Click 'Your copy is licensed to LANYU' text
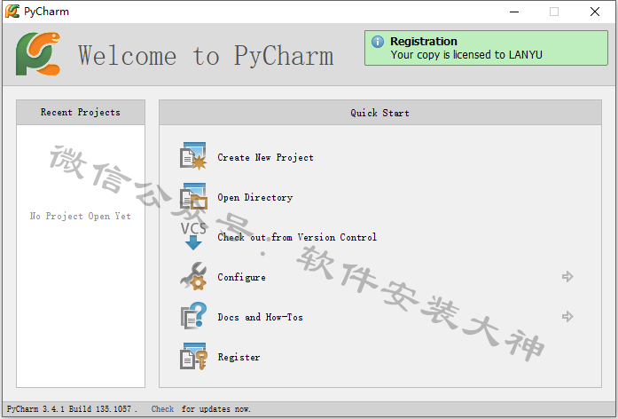Viewport: 618px width, 419px height. point(466,55)
